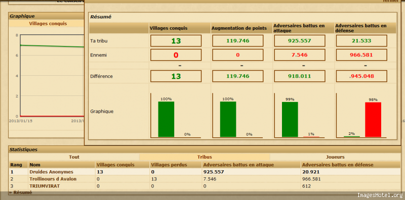
Task: Open the TRIUMVIRAT tribe link
Action: tap(45, 186)
